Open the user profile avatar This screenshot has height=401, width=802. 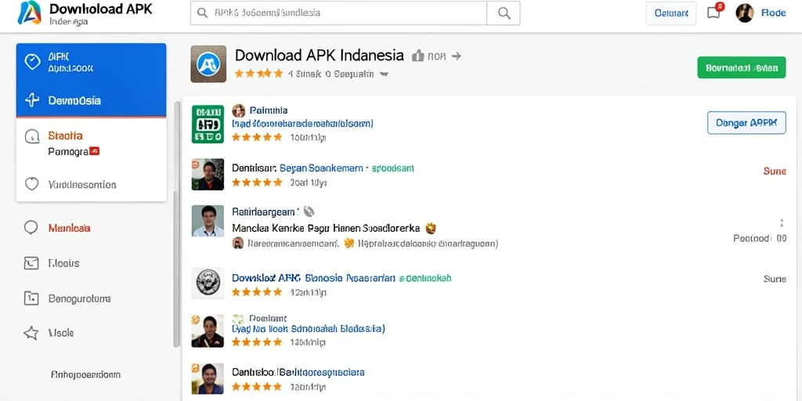click(x=745, y=13)
